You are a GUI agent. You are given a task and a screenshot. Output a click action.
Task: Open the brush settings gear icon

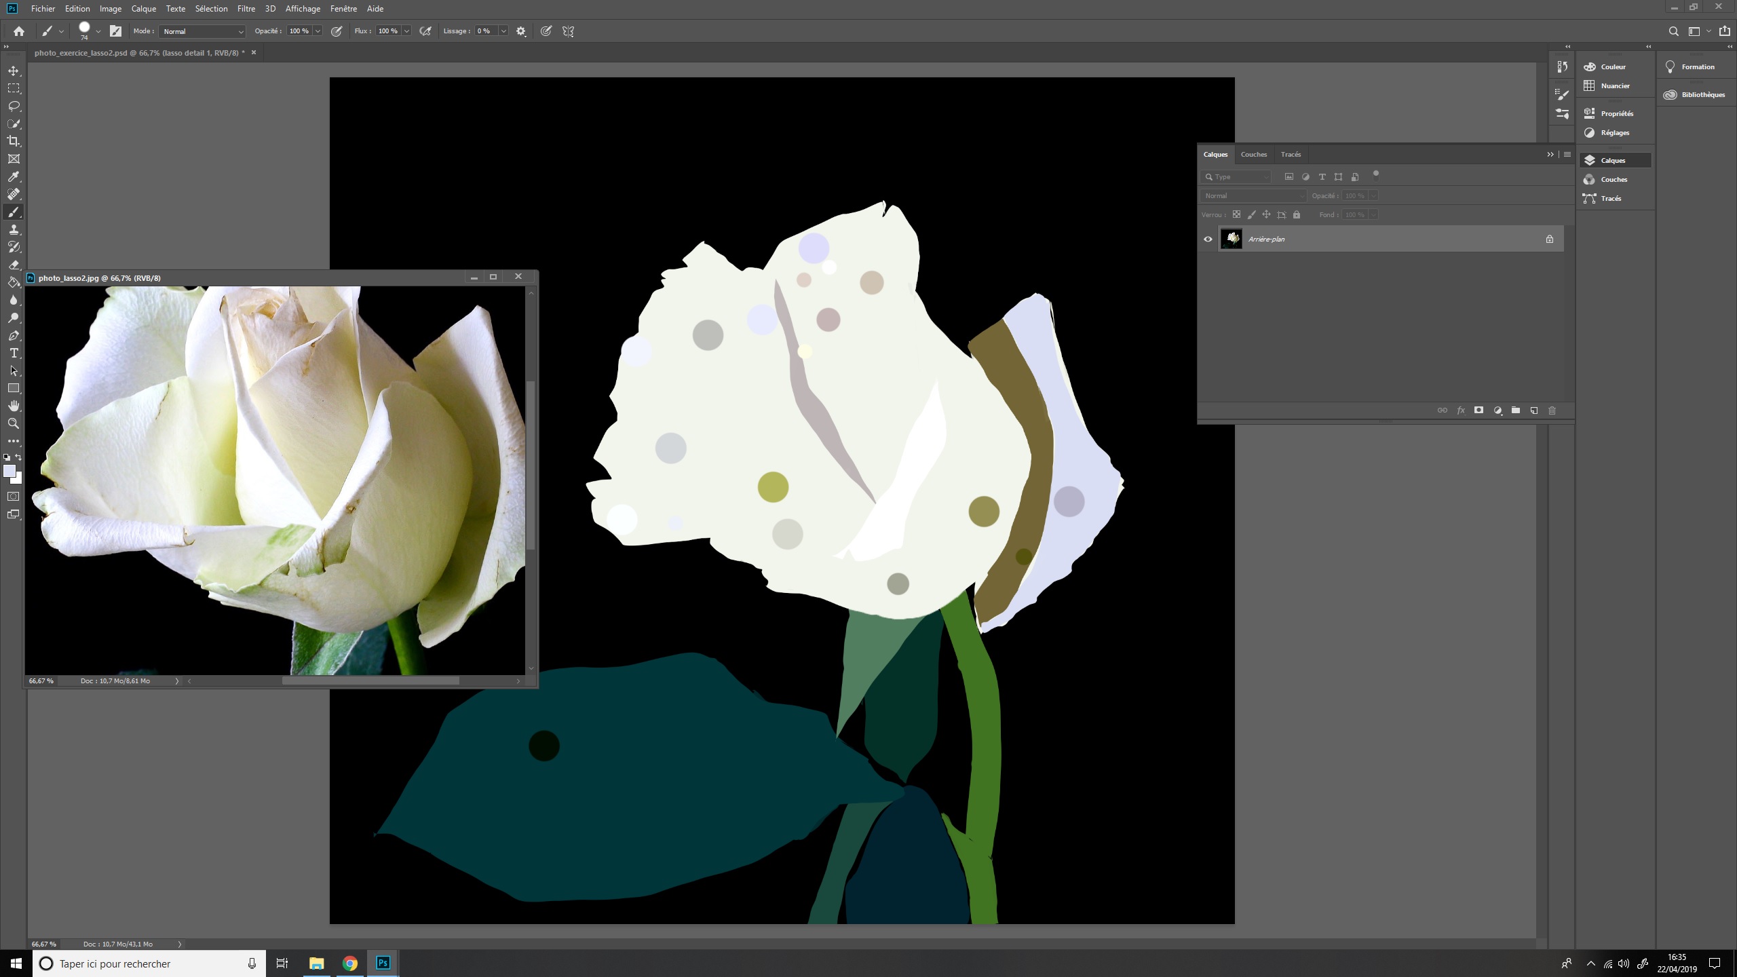[x=521, y=31]
